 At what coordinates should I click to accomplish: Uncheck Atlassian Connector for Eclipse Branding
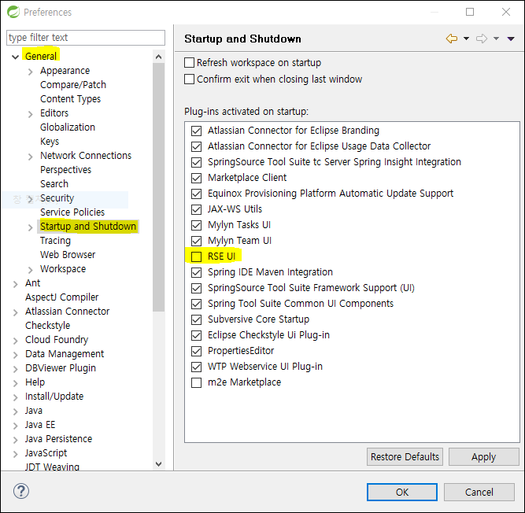[x=196, y=131]
